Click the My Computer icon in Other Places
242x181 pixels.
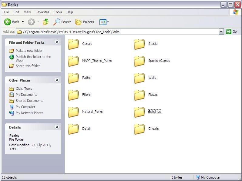[x=12, y=107]
